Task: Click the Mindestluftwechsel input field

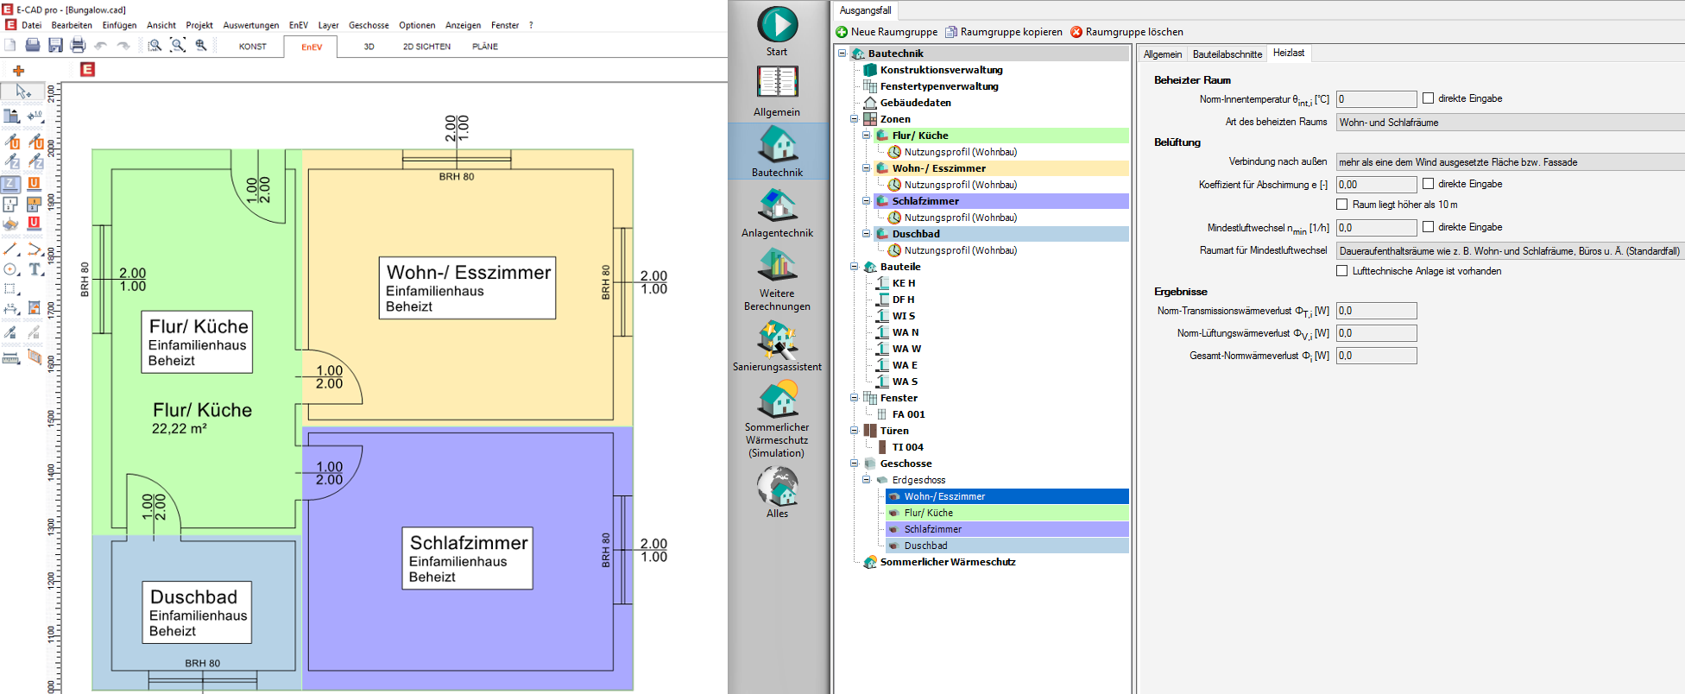Action: (1376, 228)
